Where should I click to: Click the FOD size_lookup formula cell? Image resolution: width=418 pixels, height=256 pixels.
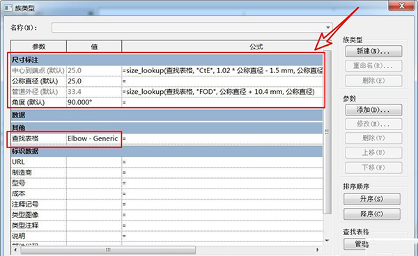click(x=222, y=92)
